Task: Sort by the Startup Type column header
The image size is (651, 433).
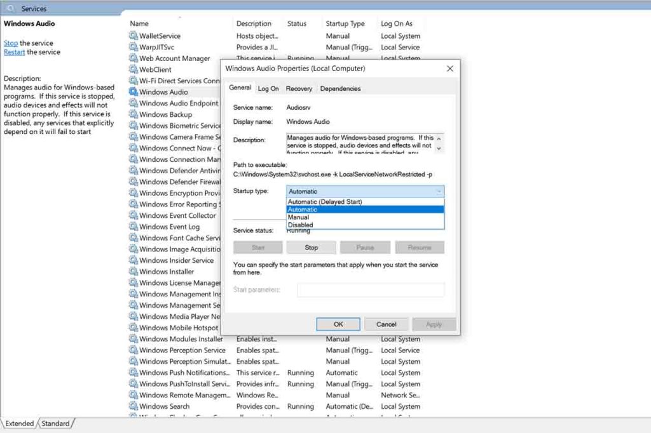Action: point(345,23)
